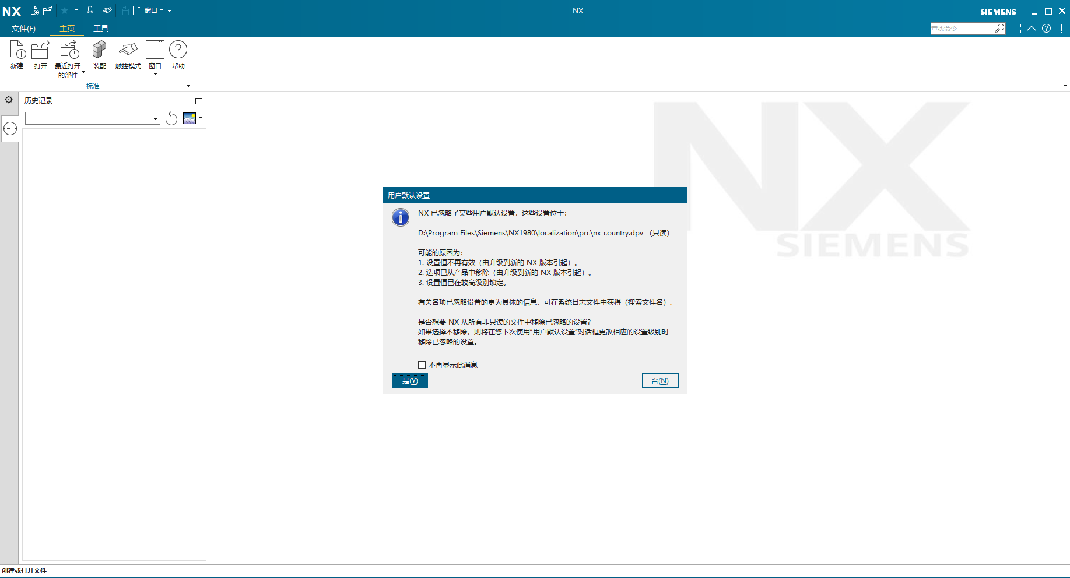
Task: Select the History clock icon in the sidebar
Action: point(10,128)
